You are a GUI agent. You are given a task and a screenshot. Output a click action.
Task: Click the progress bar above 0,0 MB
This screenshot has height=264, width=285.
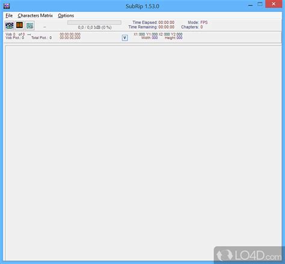[94, 23]
